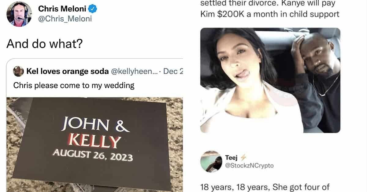
Task: Click the 'Chris please come to my wedding' text
Action: point(74,85)
